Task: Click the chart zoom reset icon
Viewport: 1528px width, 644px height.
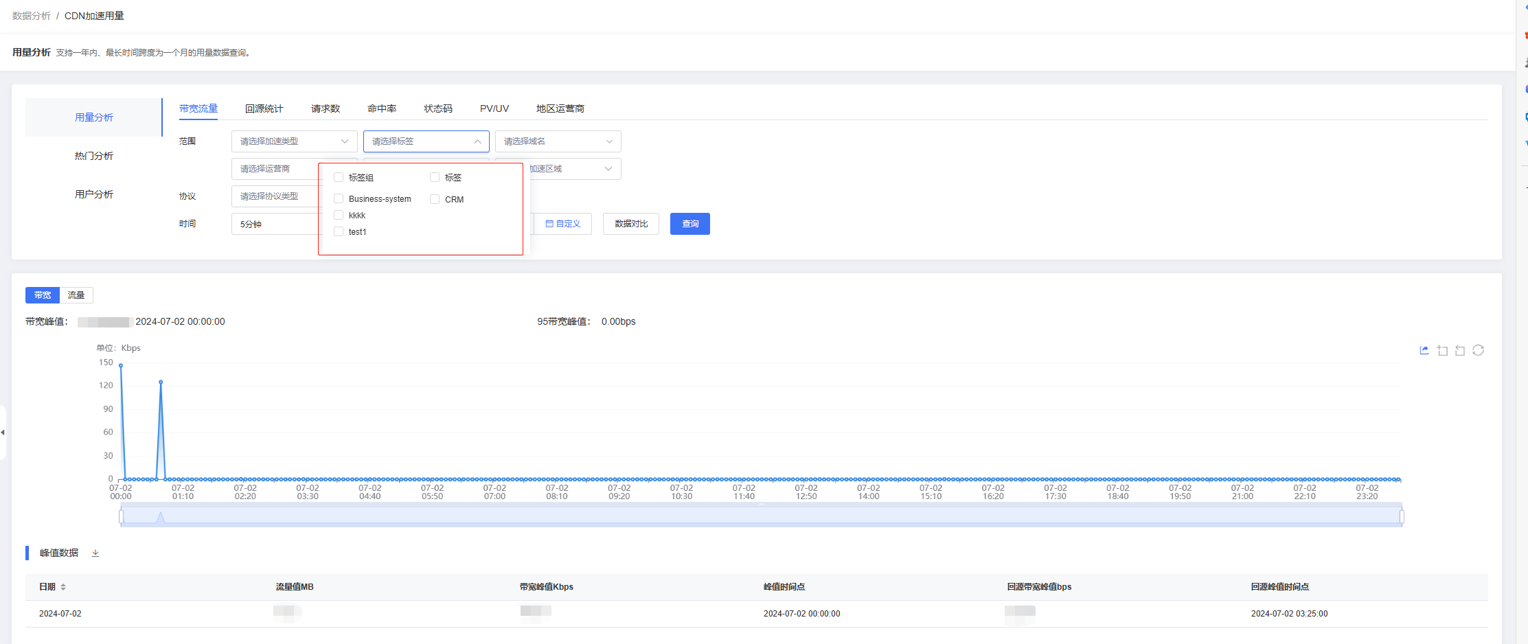Action: coord(1460,350)
